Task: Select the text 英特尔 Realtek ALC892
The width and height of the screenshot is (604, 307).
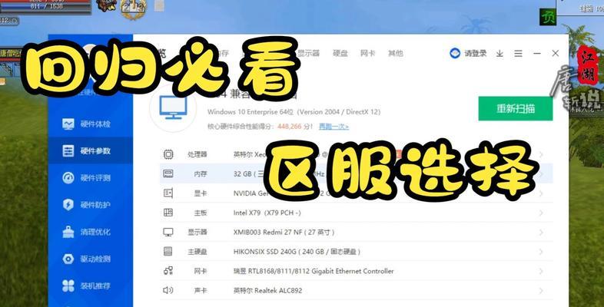Action: (267, 290)
